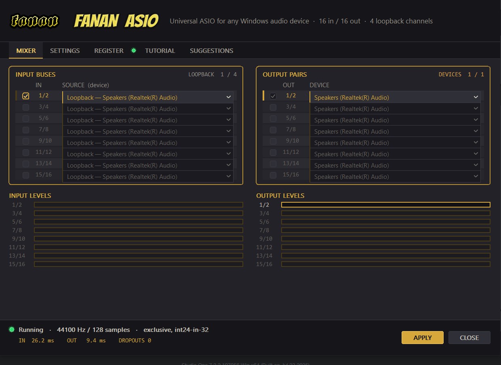Enable output pair 3/4 checkbox
The image size is (501, 365).
pyautogui.click(x=273, y=107)
